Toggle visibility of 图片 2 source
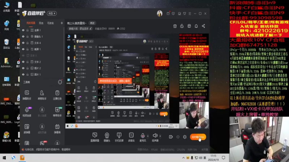289x162 pixels. tap(23, 68)
